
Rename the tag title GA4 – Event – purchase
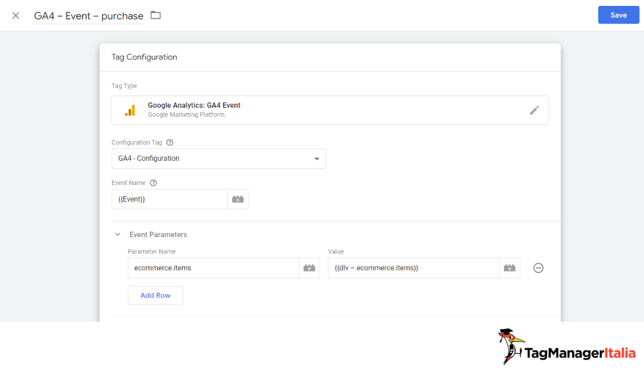pyautogui.click(x=89, y=16)
